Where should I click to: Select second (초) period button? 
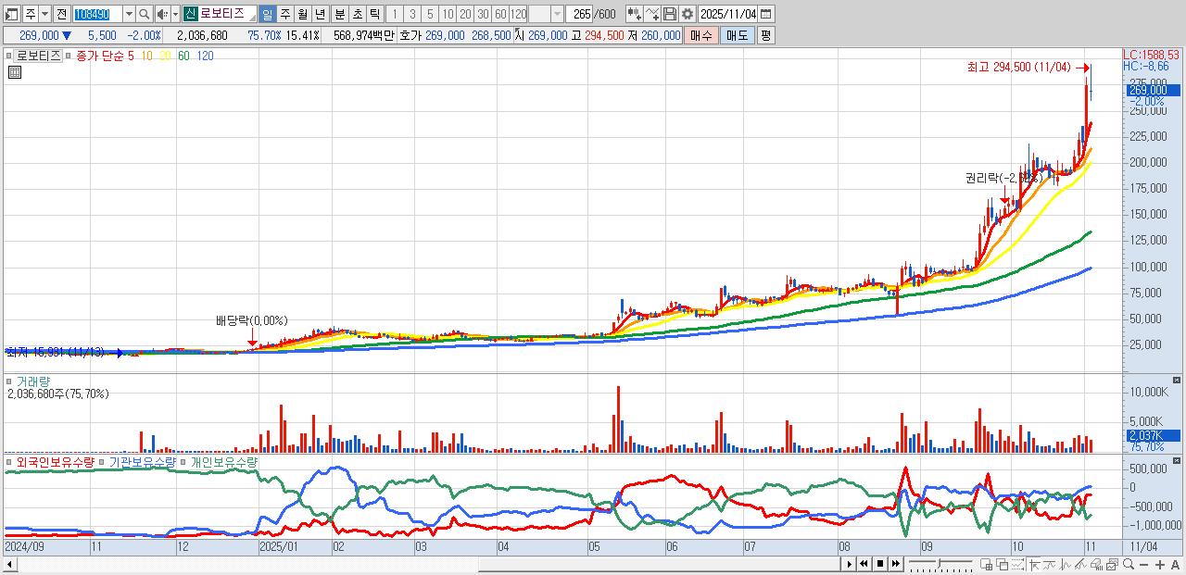(356, 14)
